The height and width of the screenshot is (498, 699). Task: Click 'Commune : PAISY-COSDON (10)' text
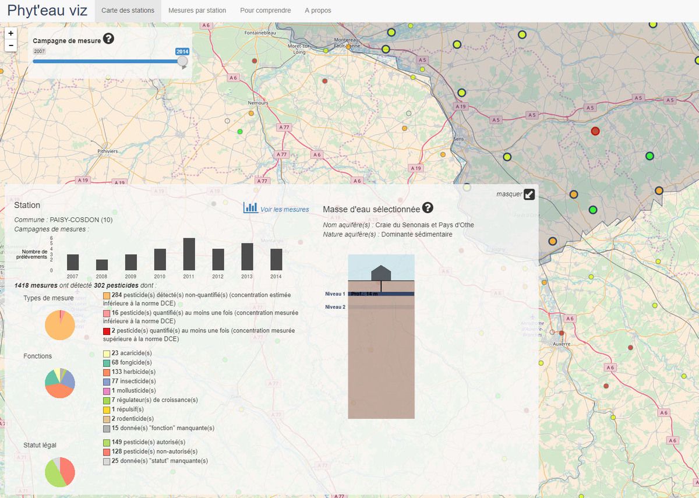(x=63, y=220)
